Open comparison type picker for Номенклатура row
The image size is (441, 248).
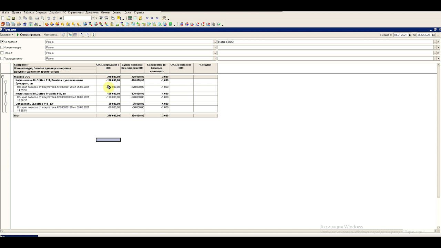pyautogui.click(x=215, y=47)
